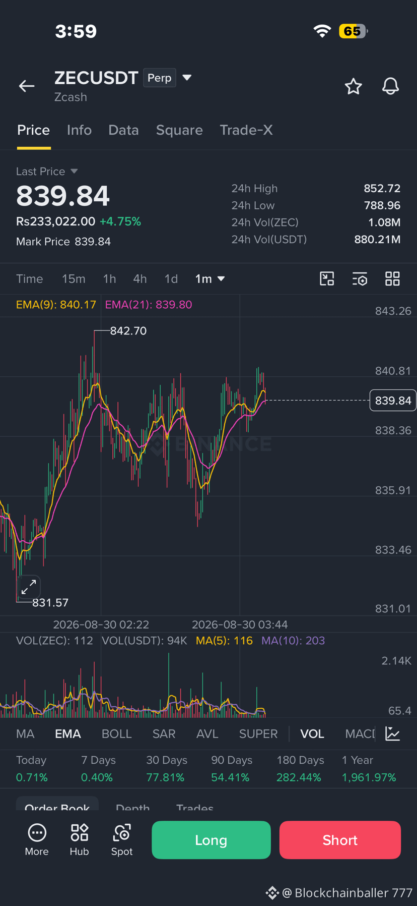The width and height of the screenshot is (417, 906).
Task: Toggle the MACD sub-indicator
Action: point(360,733)
